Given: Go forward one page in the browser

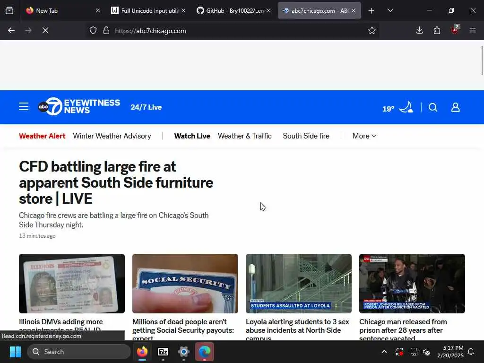Looking at the screenshot, I should 28,30.
